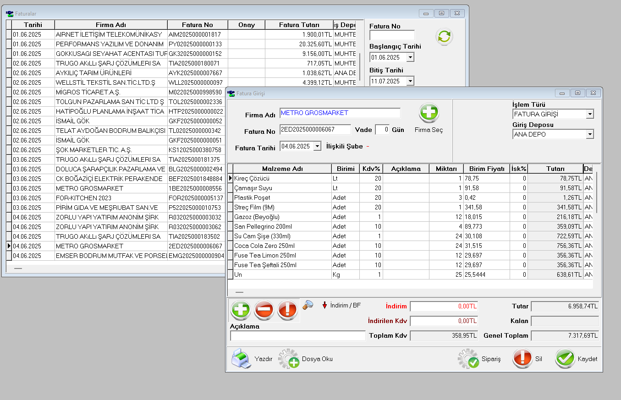Save invoice with Kaydet green checkmark
This screenshot has height=400, width=621.
[565, 359]
